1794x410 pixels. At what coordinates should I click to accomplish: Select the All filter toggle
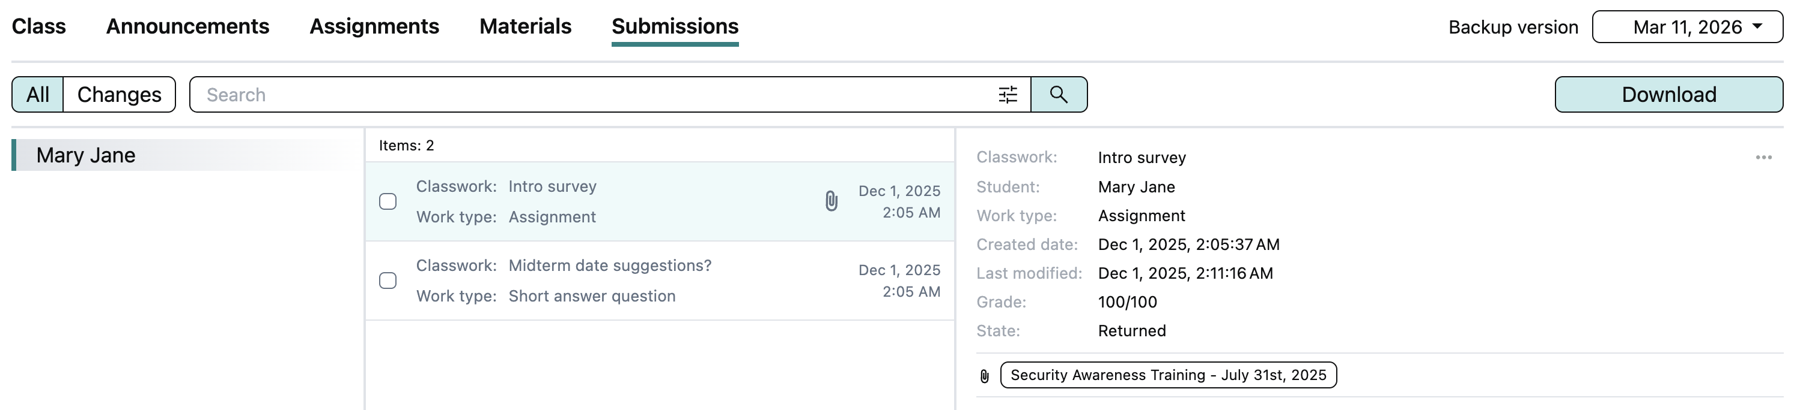coord(38,95)
